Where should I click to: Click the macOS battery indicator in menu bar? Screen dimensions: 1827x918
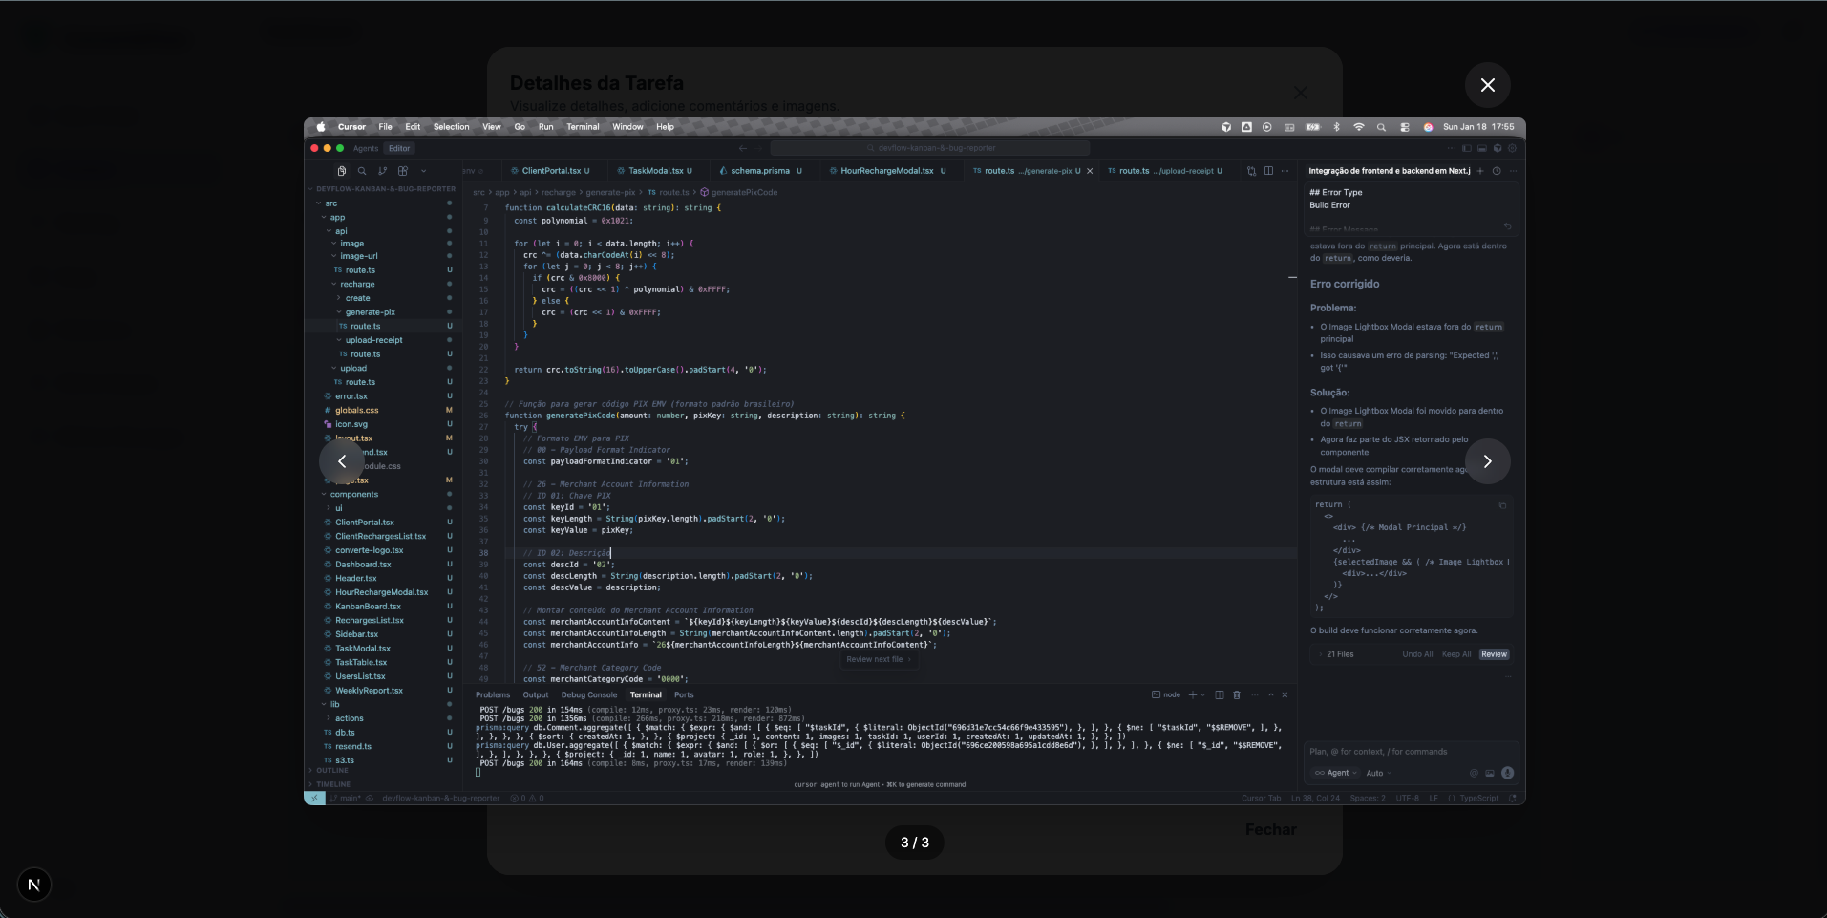click(x=1312, y=127)
